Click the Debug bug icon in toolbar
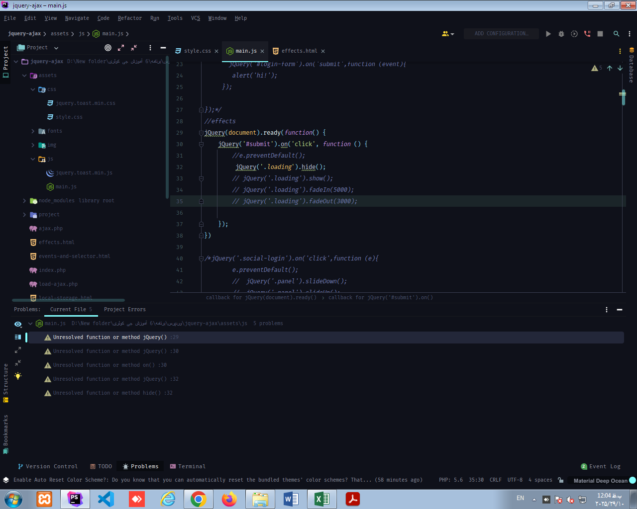Screen dimensions: 637x509 click(x=561, y=34)
